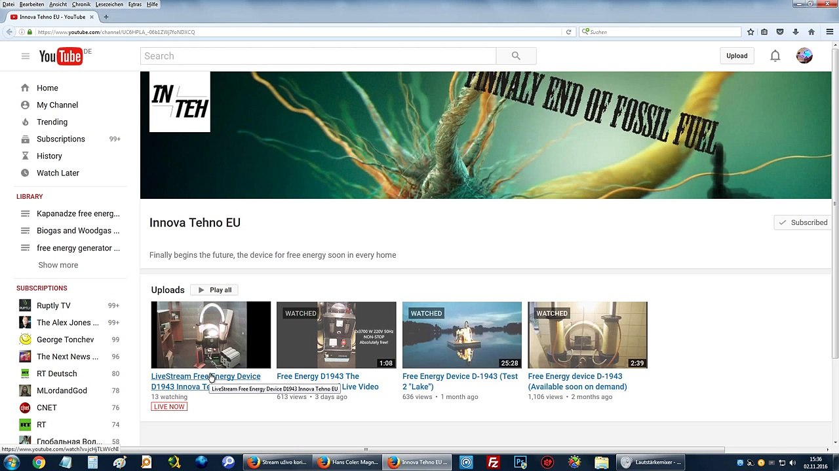Image resolution: width=839 pixels, height=471 pixels.
Task: Click the Firefox home button
Action: pos(811,32)
